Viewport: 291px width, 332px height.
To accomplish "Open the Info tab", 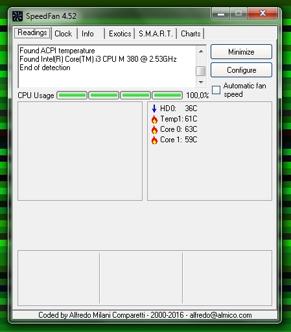I will pyautogui.click(x=91, y=34).
